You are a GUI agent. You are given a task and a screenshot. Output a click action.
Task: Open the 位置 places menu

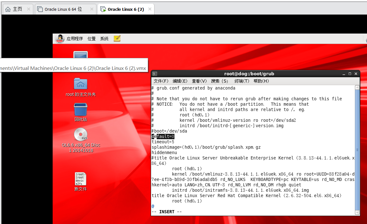(x=92, y=39)
